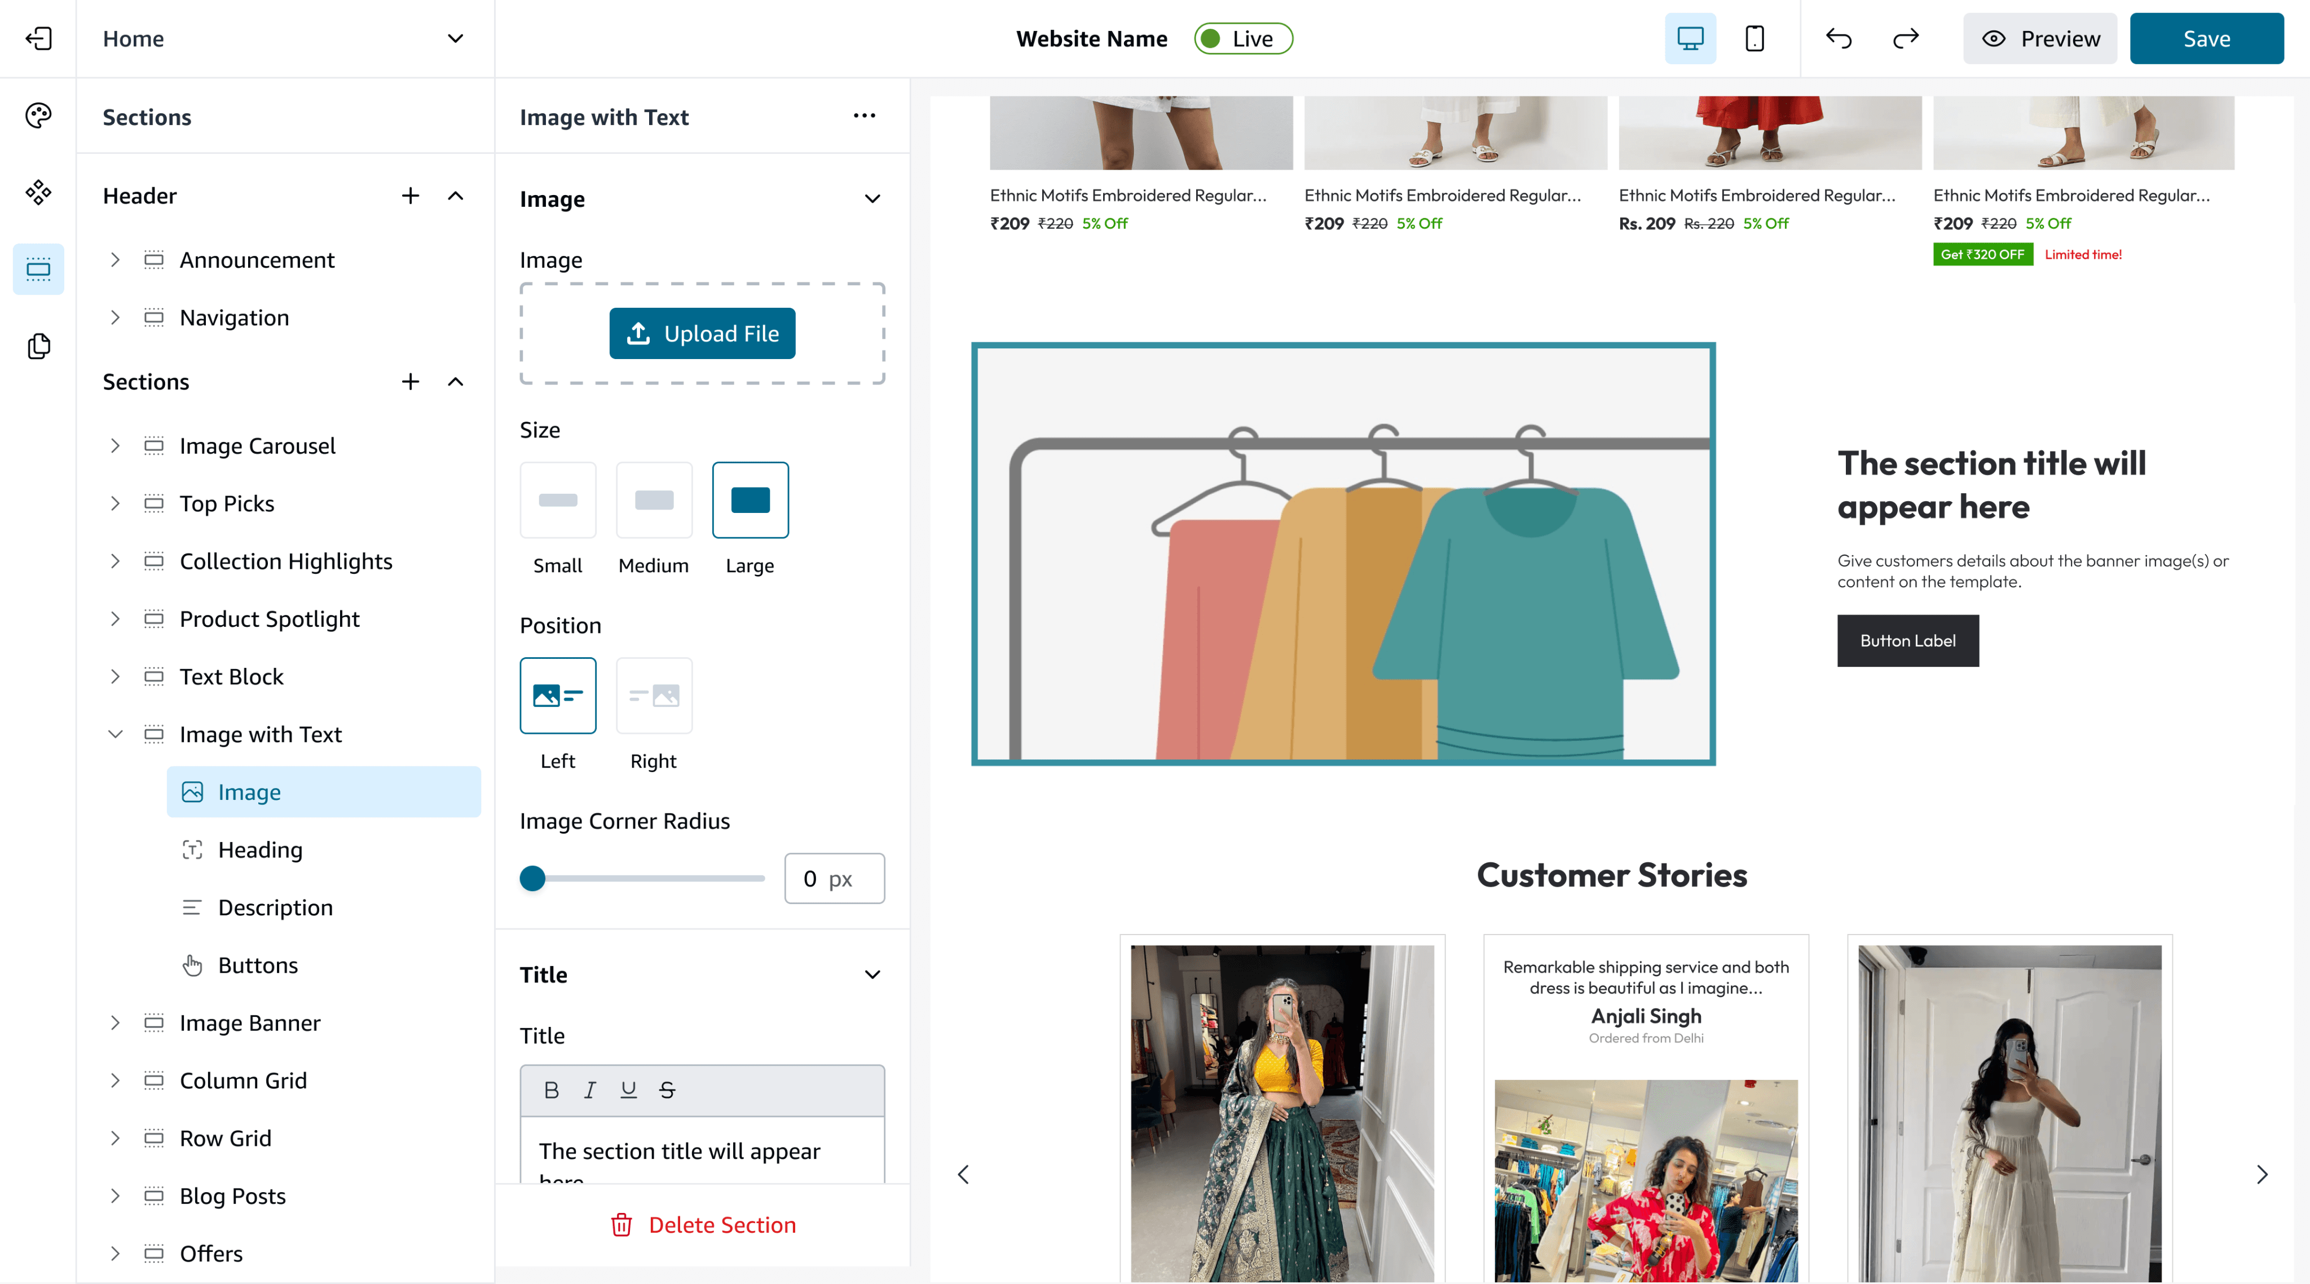Click the exit editor icon
Screen dimensions: 2310x1284
point(38,38)
